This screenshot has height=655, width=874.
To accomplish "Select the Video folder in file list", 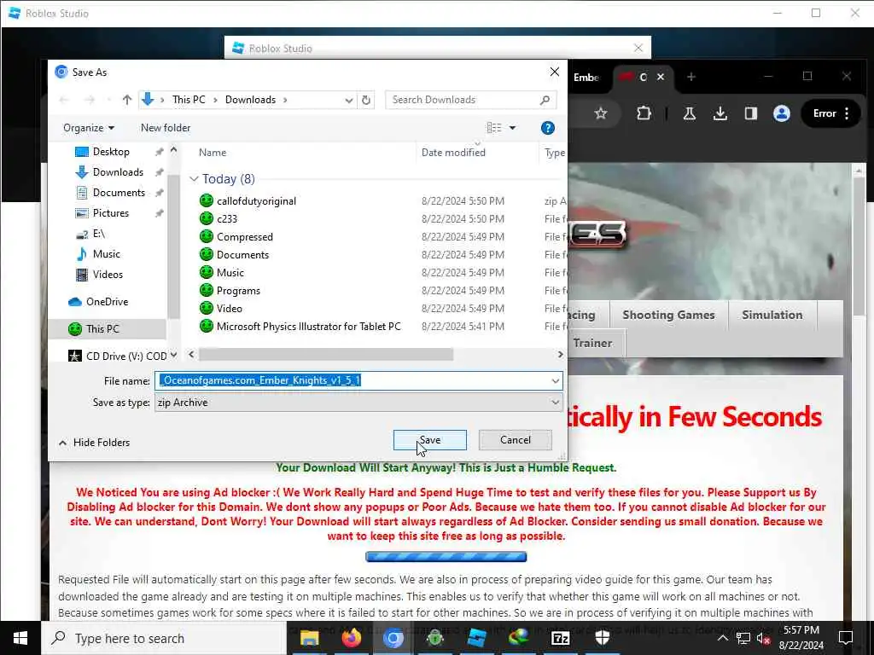I will [229, 309].
